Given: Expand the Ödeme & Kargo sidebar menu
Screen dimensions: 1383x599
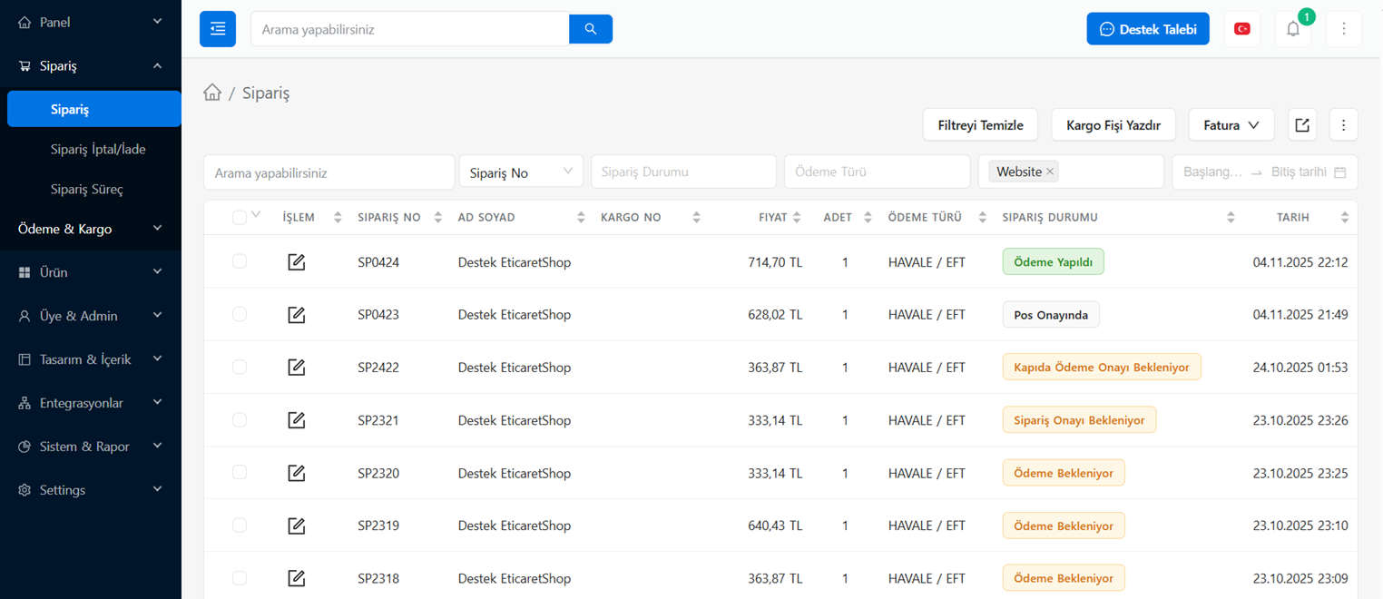Looking at the screenshot, I should coord(91,229).
